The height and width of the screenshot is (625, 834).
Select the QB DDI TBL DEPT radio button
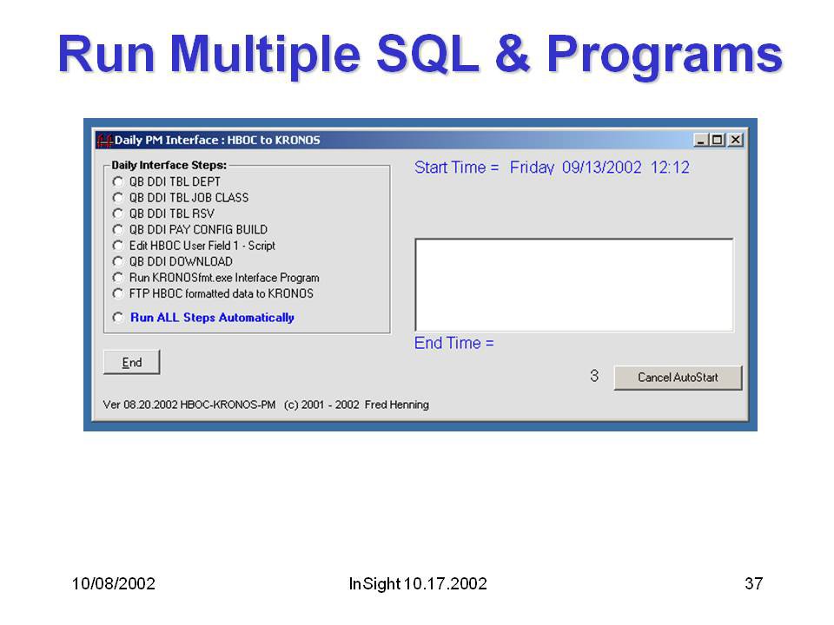tap(118, 182)
